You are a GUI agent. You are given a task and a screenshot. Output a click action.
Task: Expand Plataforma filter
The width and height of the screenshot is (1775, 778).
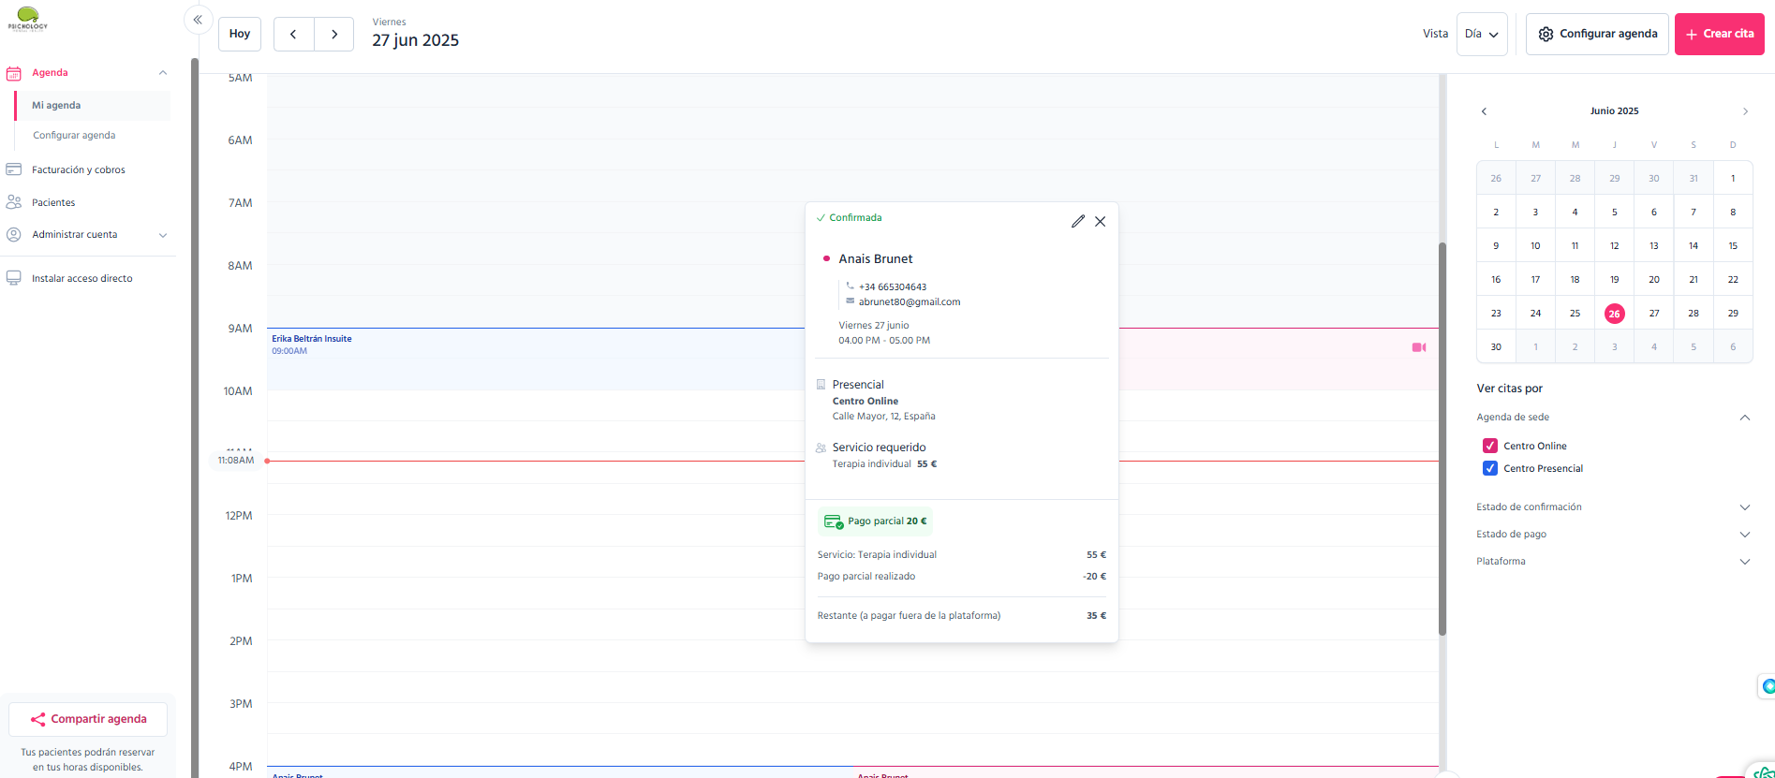coord(1745,562)
